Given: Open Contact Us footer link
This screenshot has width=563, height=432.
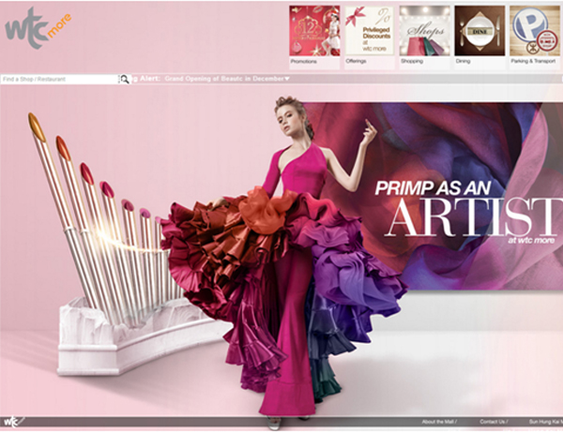Looking at the screenshot, I should [494, 422].
